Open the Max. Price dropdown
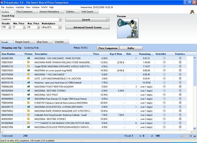 38,27
